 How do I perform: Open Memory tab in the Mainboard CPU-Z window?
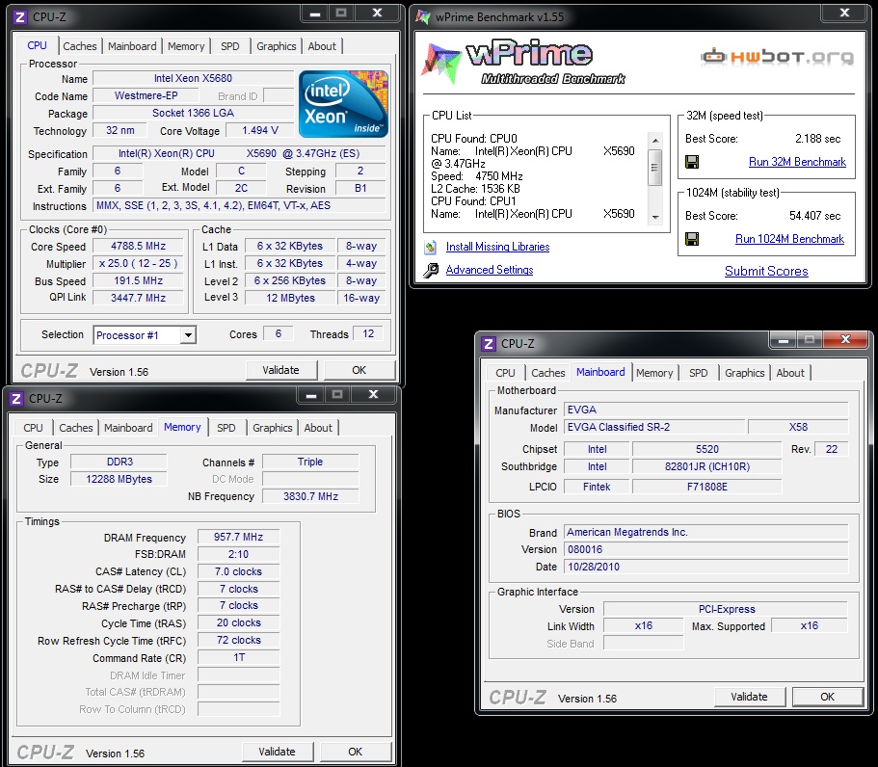click(x=654, y=373)
